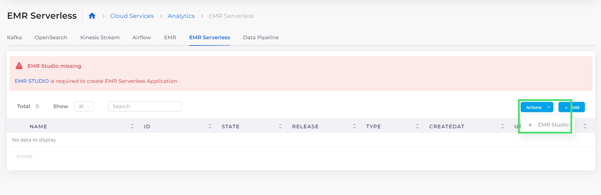This screenshot has width=601, height=195.
Task: Open the Kinesis Stream tab
Action: pos(100,37)
